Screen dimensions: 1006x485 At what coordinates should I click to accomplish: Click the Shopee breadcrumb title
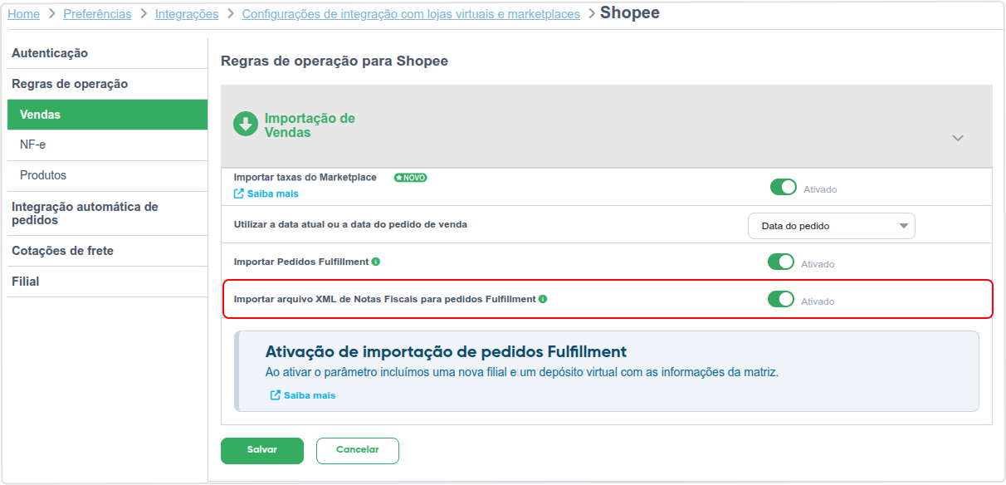pyautogui.click(x=630, y=13)
